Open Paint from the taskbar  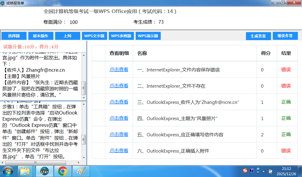click(81, 171)
